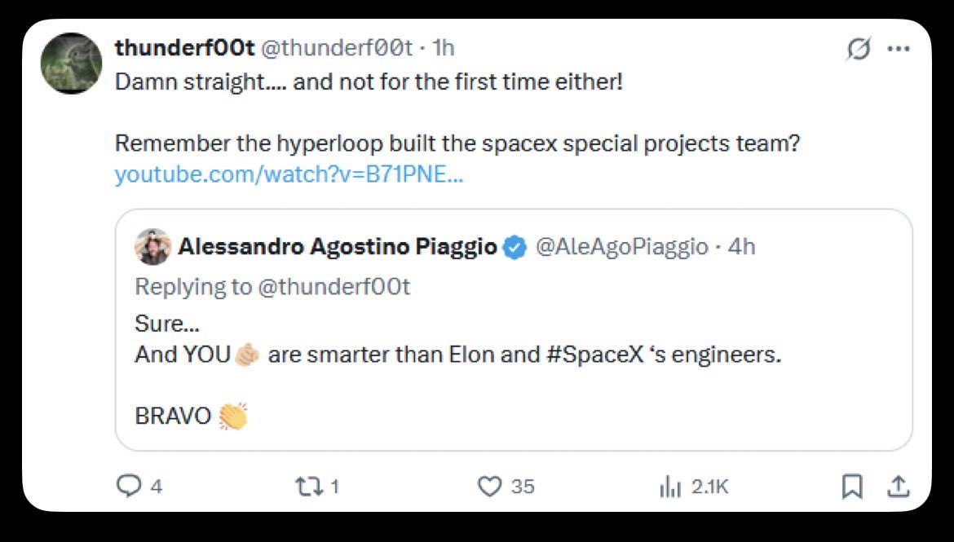
Task: Click the quoted tweet's 4h timestamp
Action: [741, 247]
